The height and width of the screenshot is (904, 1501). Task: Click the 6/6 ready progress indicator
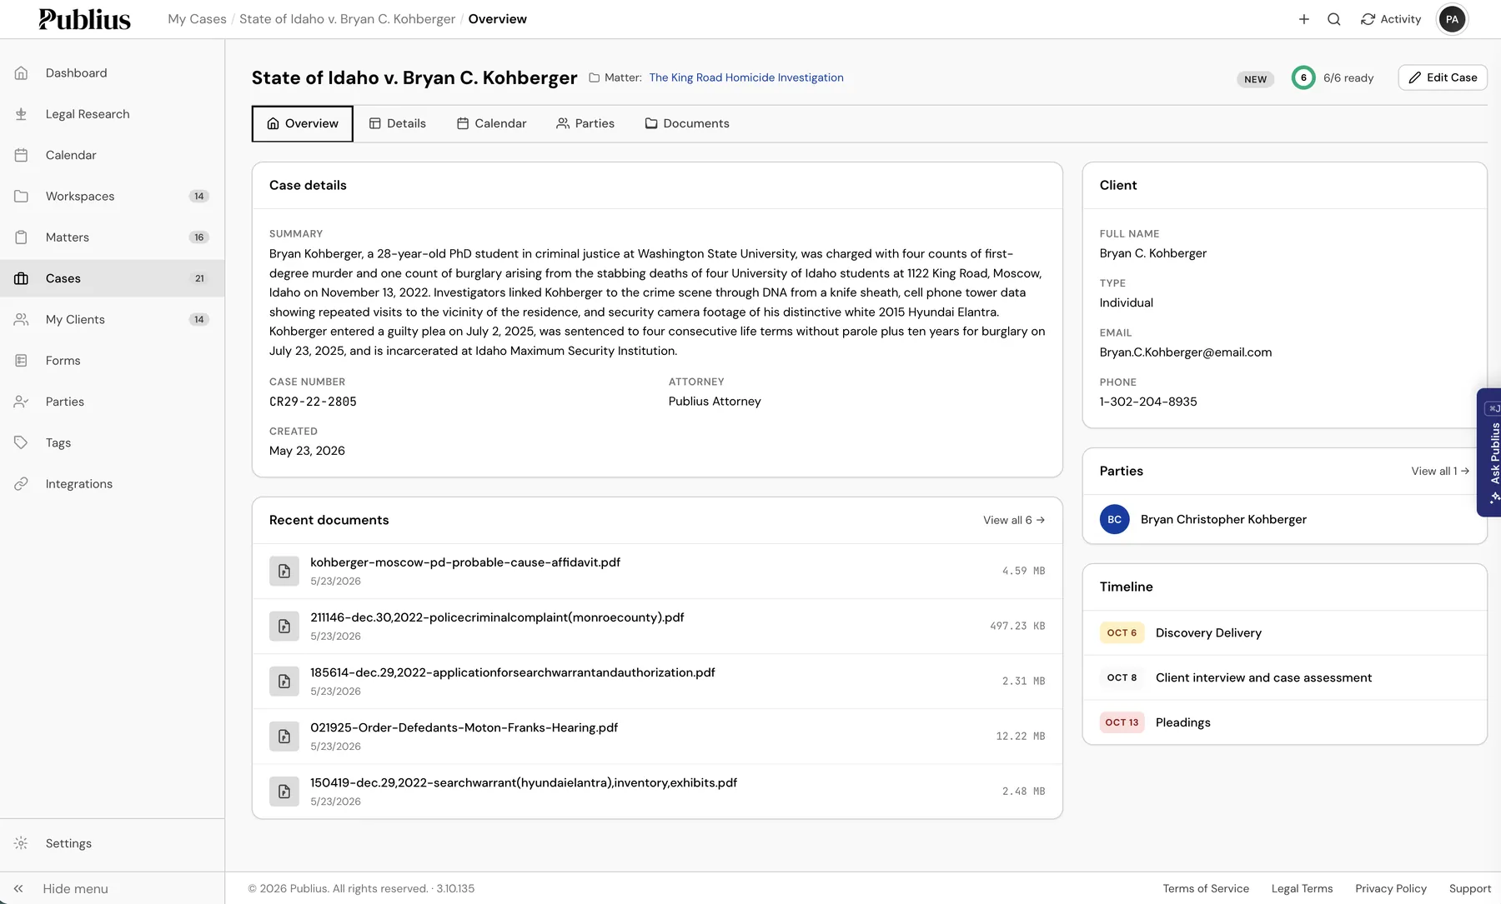(x=1333, y=77)
